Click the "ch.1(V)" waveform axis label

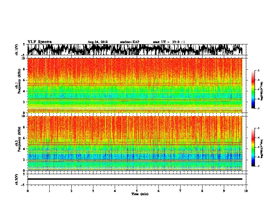point(17,50)
